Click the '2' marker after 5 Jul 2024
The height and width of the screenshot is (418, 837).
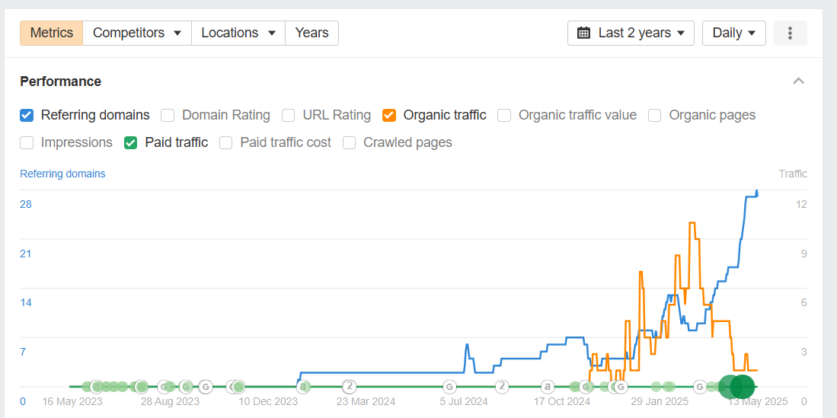point(501,386)
